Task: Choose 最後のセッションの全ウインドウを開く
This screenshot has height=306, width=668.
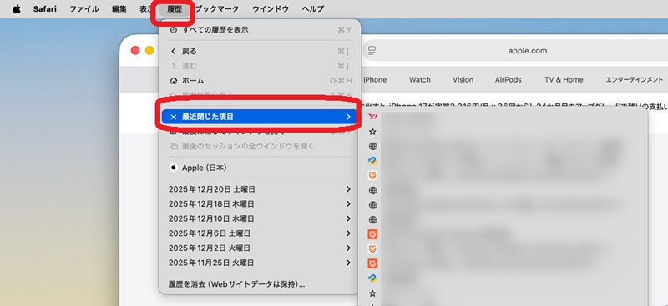Action: pos(260,147)
